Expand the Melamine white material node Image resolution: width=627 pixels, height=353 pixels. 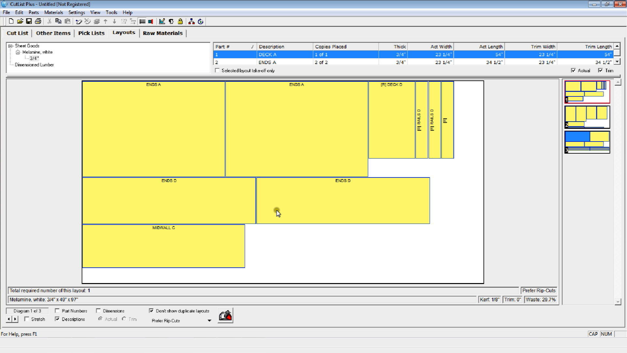[x=18, y=52]
